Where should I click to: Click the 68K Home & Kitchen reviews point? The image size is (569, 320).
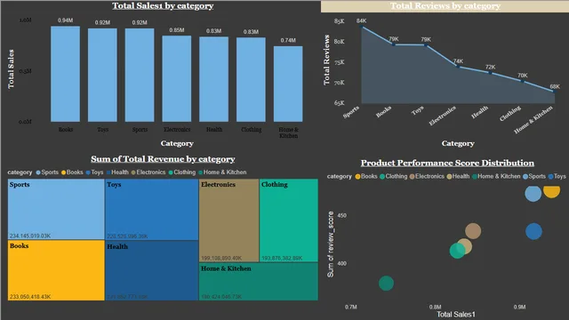pyautogui.click(x=554, y=91)
